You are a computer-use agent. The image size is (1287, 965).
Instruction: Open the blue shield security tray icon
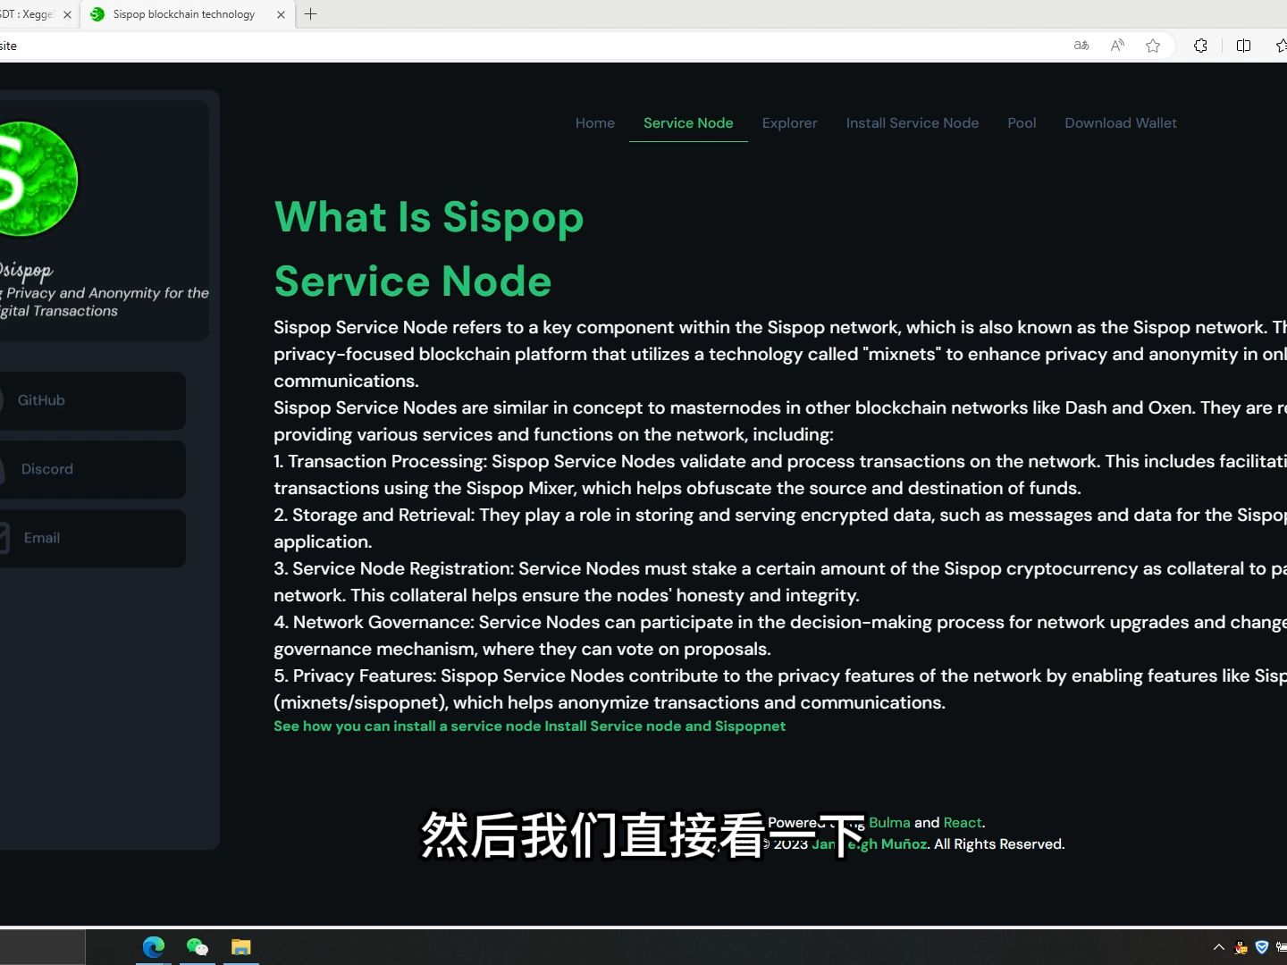[x=1262, y=947]
